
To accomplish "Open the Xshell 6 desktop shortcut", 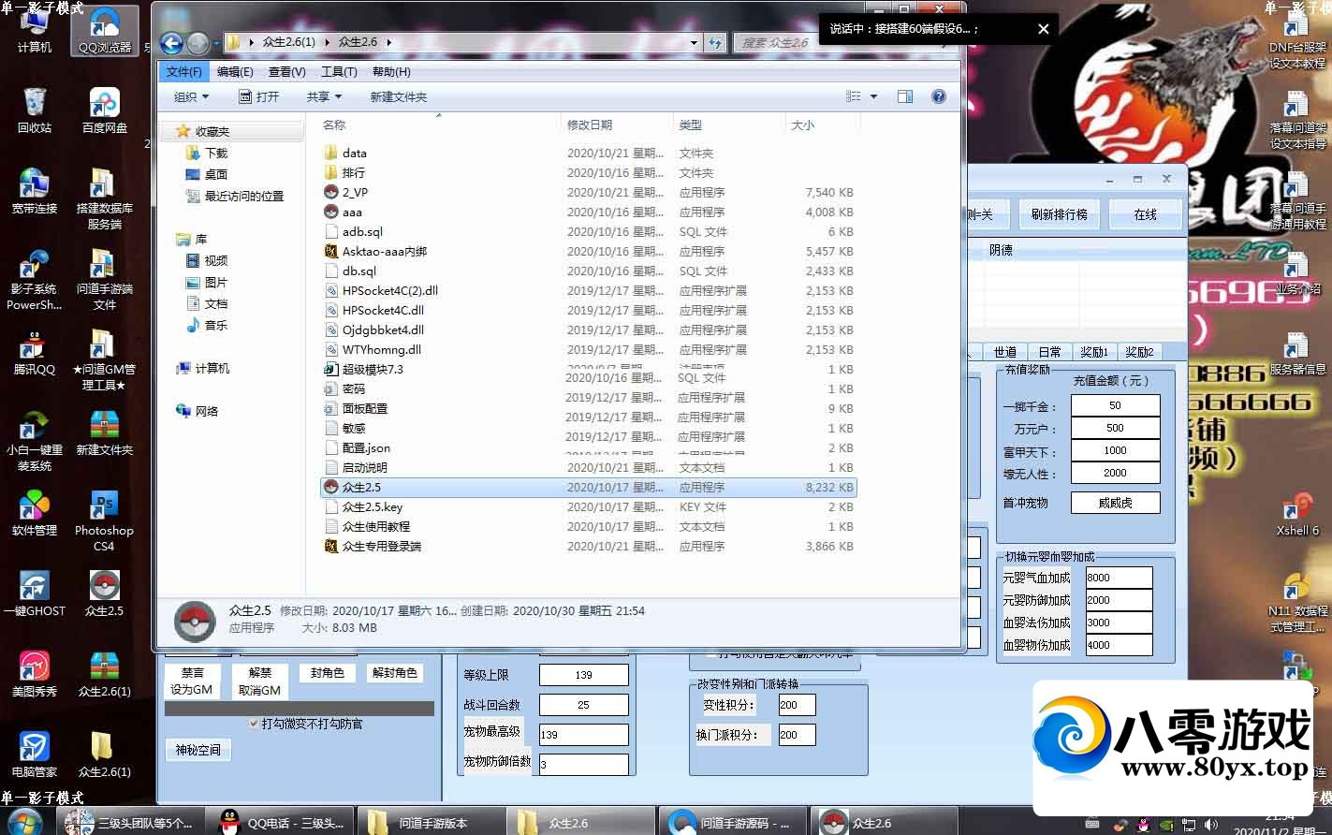I will pos(1296,514).
